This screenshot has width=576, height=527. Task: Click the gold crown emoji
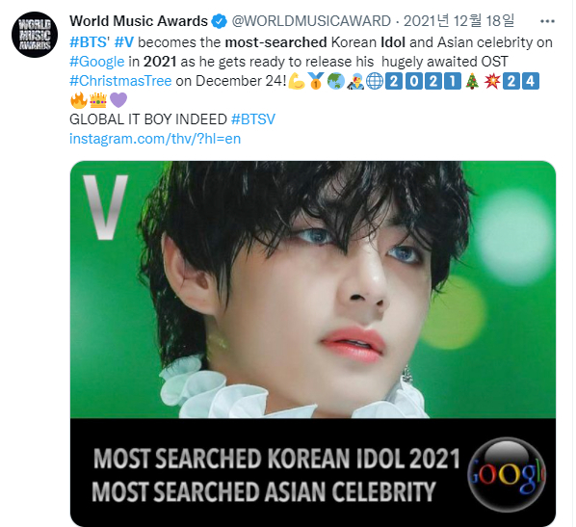[x=98, y=100]
